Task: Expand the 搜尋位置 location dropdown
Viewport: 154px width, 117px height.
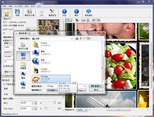Action: click(x=72, y=39)
